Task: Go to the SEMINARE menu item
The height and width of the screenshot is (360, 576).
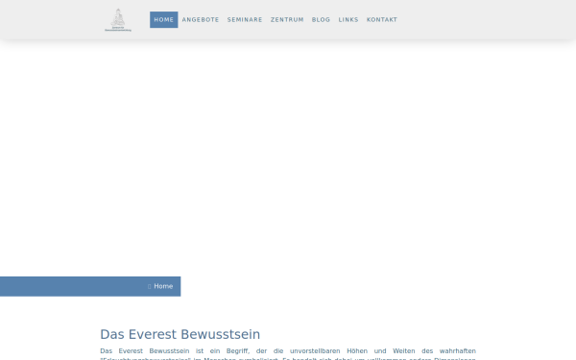Action: [x=245, y=20]
